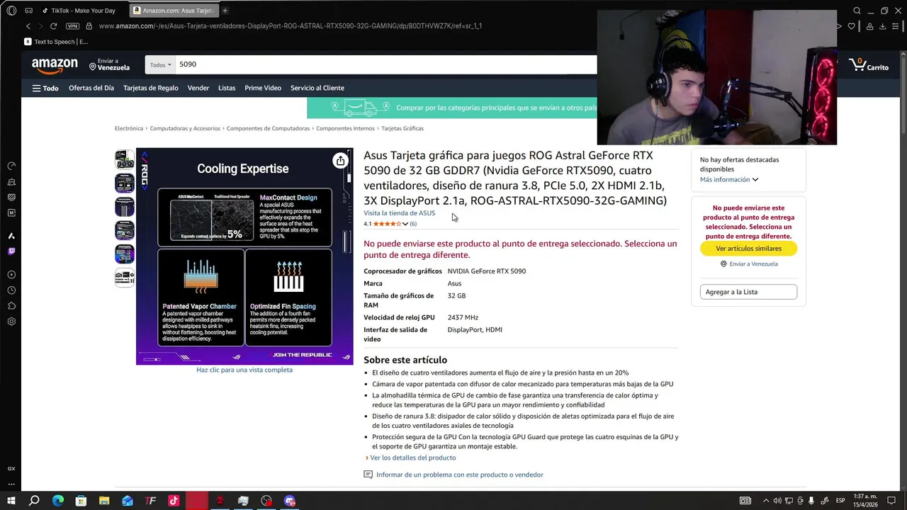The height and width of the screenshot is (510, 907).
Task: Expand the star rating dropdown chevron
Action: (x=405, y=224)
